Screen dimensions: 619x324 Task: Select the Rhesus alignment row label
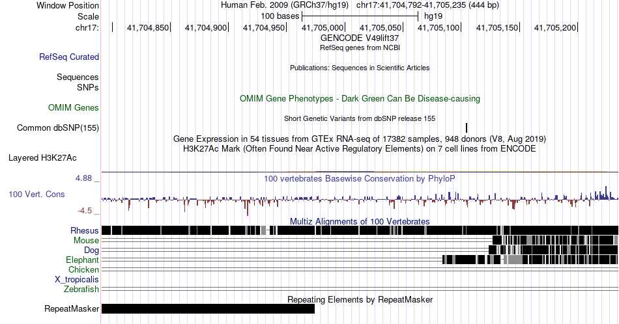point(85,230)
